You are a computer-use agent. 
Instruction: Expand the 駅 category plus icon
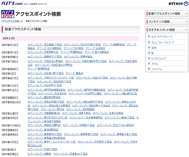(149, 53)
